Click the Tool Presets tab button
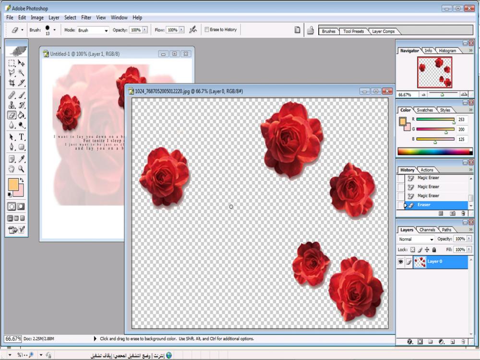480x360 pixels. point(353,31)
